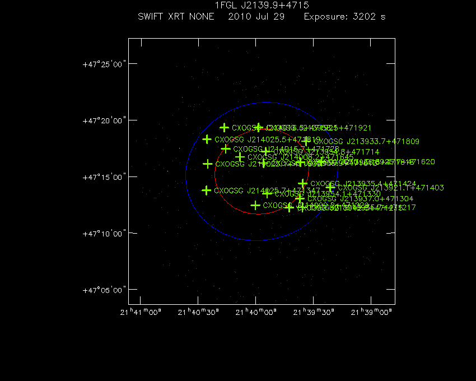
Task: Click the label CXOGSG J213935.4+471424
Action: tap(363, 184)
